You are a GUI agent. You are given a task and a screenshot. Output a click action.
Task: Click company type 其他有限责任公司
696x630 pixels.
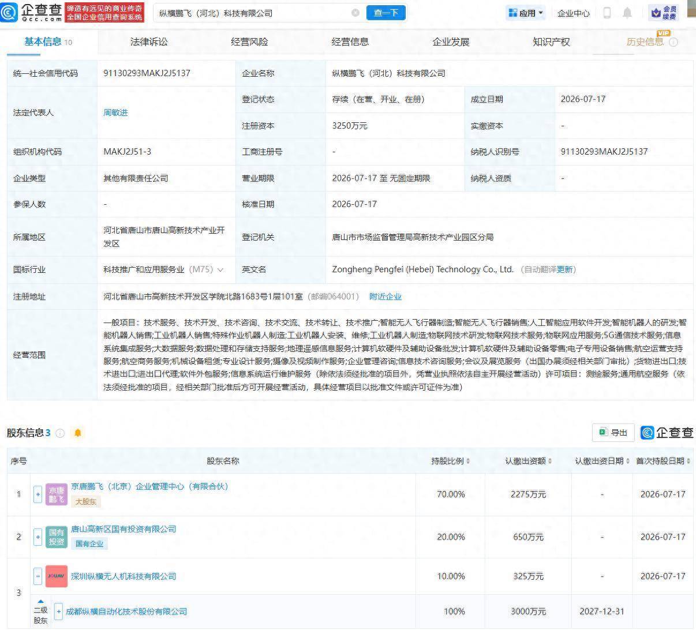click(136, 178)
